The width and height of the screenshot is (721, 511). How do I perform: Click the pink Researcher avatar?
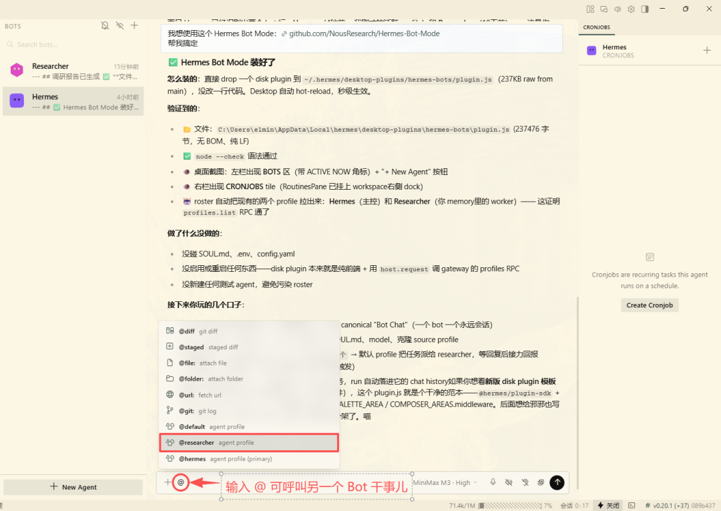17,70
